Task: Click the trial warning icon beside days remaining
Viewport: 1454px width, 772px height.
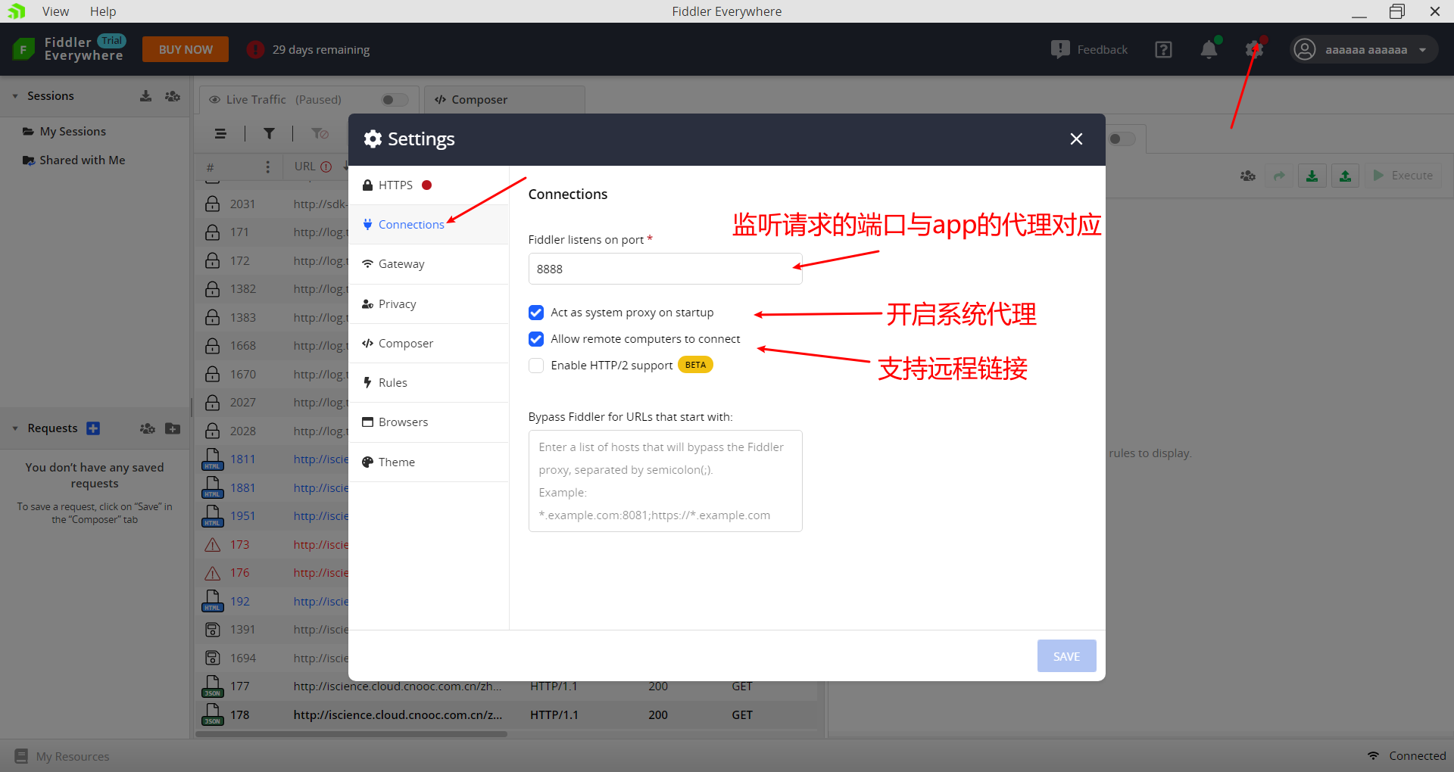Action: click(255, 49)
